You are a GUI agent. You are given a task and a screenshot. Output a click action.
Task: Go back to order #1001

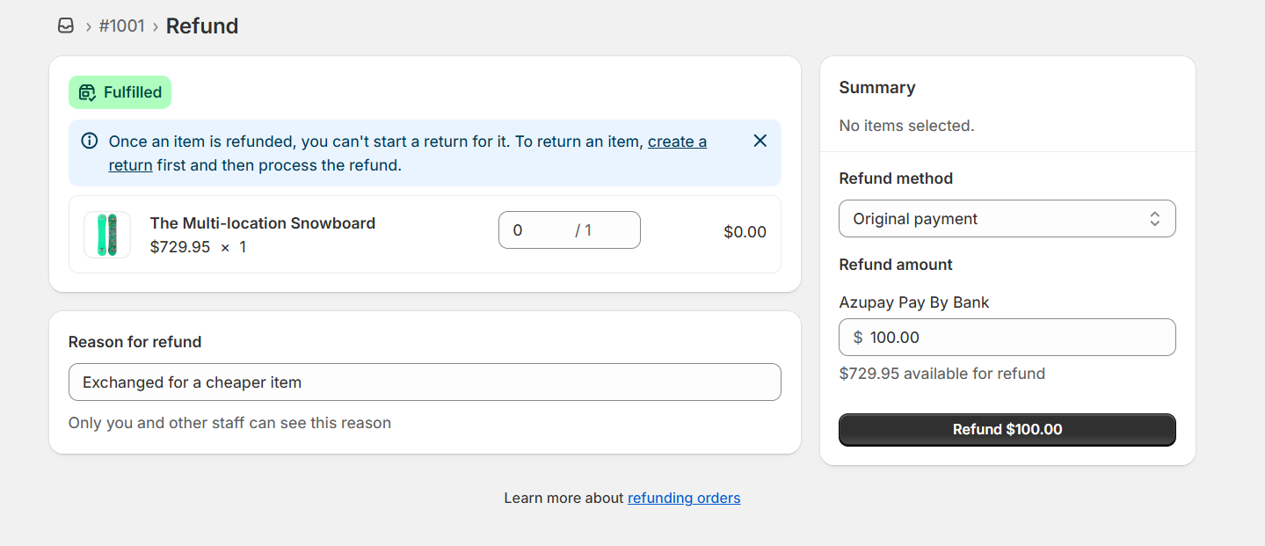pyautogui.click(x=121, y=26)
